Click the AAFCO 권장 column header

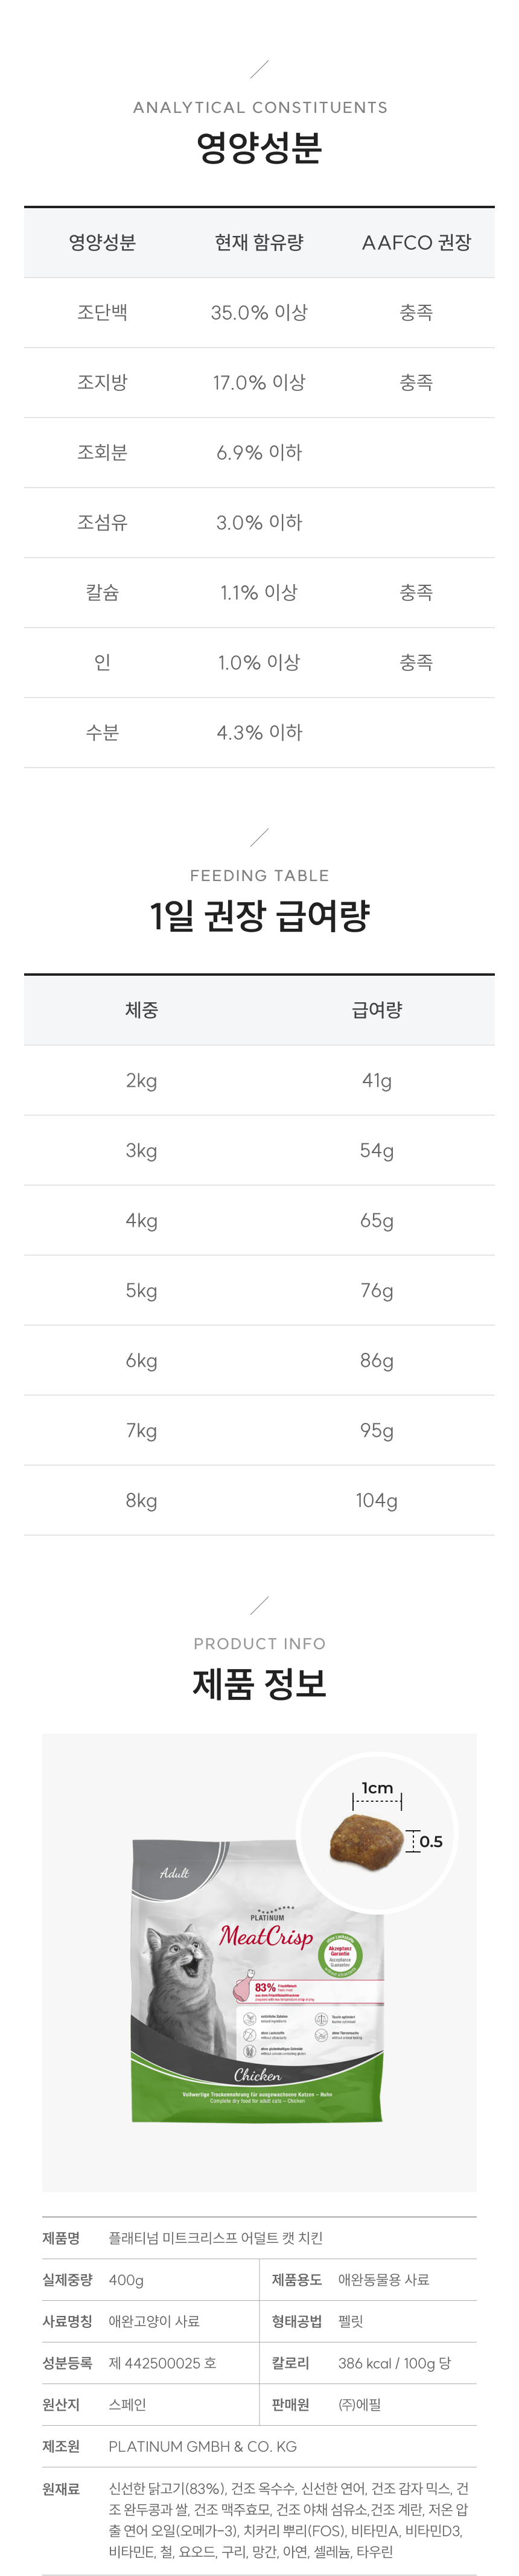click(416, 243)
